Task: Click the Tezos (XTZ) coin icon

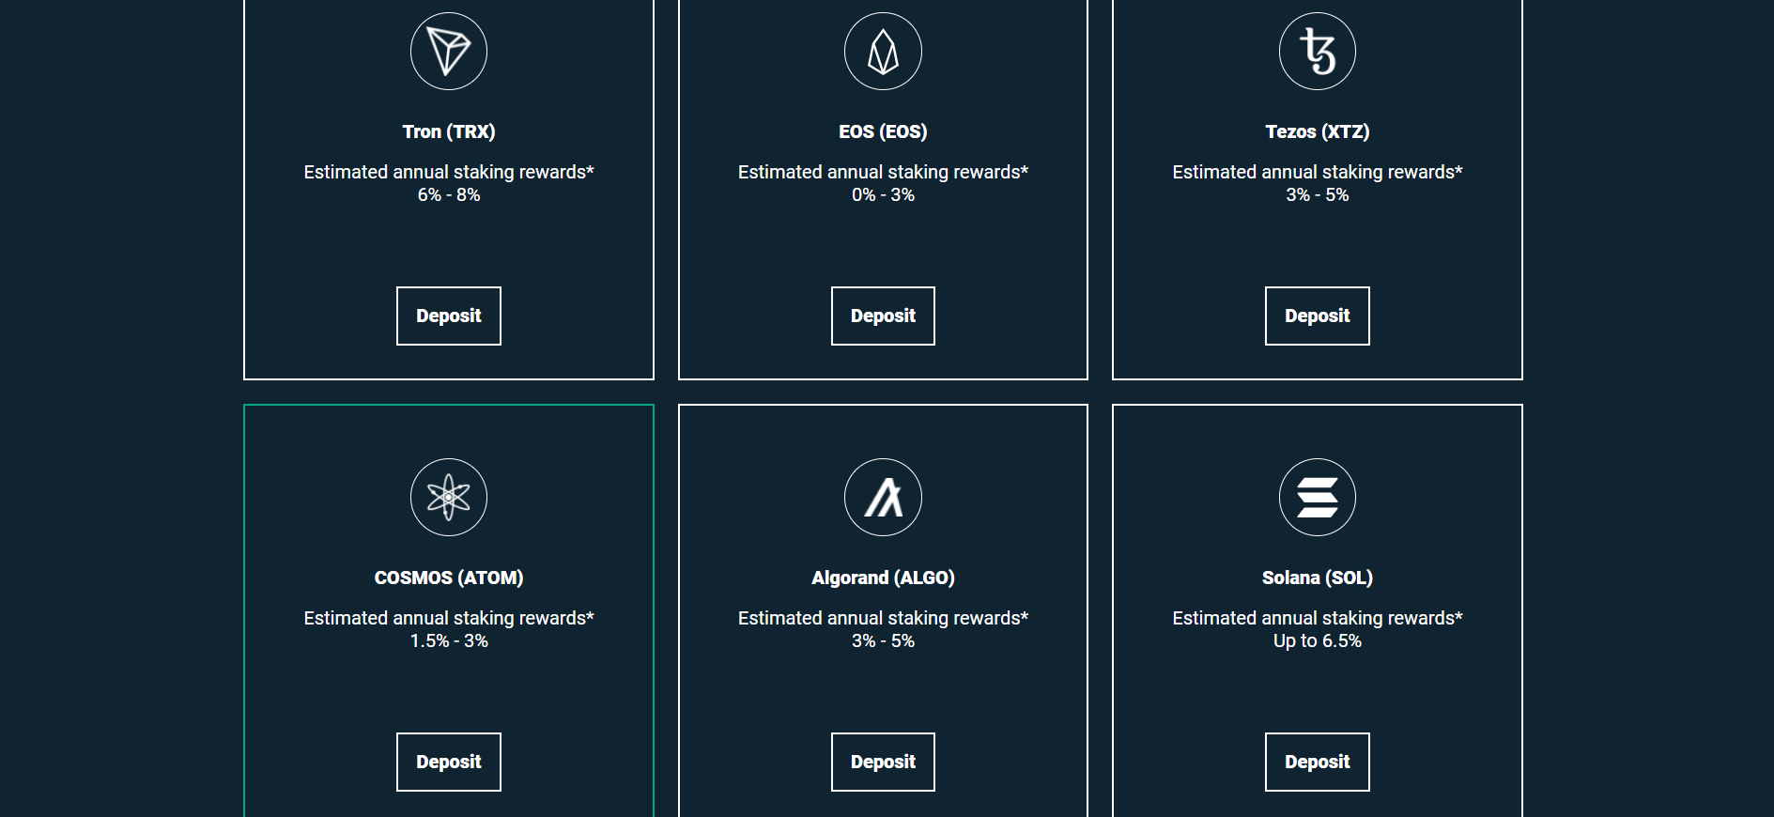Action: (x=1318, y=51)
